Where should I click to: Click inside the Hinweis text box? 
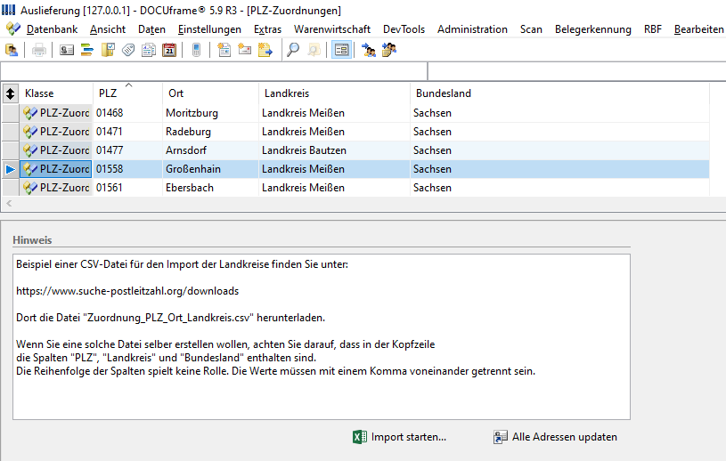click(322, 336)
